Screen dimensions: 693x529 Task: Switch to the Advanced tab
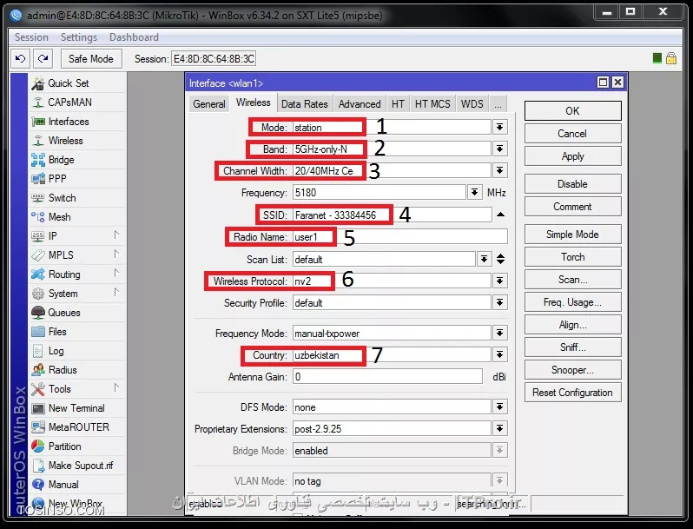point(360,104)
